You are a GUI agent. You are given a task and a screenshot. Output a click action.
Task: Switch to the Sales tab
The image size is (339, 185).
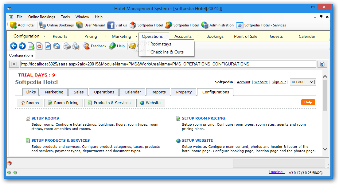pos(79,92)
